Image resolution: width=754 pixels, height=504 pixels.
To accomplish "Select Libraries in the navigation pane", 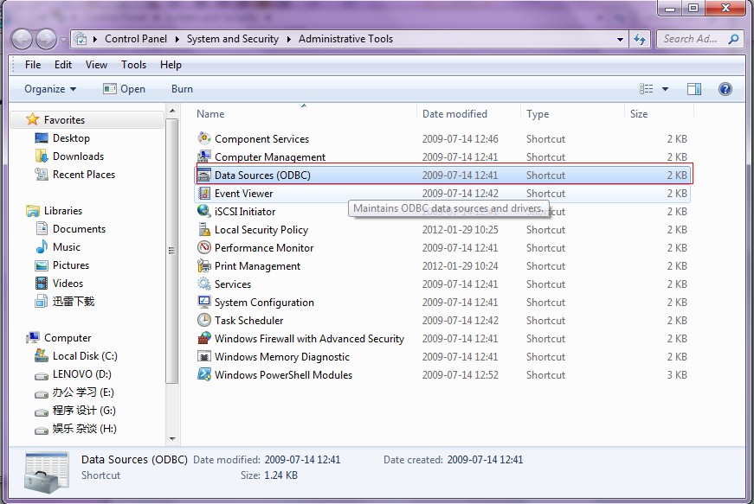I will [x=63, y=210].
